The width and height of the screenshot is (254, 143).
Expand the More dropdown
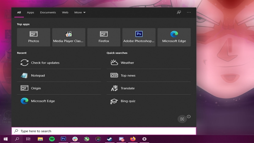pyautogui.click(x=80, y=12)
